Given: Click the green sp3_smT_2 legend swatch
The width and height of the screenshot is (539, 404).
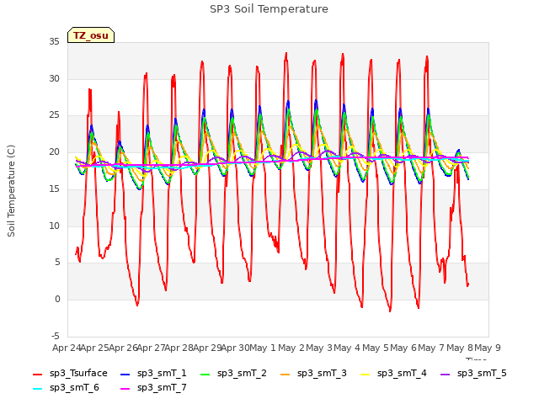Looking at the screenshot, I should [x=205, y=374].
